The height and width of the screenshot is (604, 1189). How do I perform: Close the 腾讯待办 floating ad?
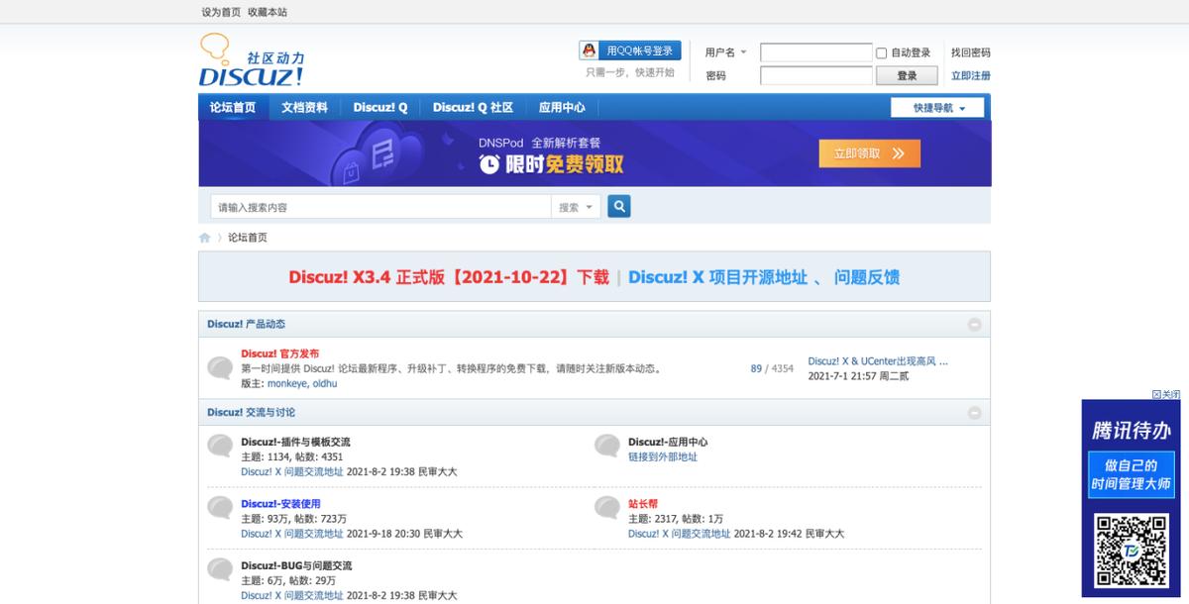1166,394
